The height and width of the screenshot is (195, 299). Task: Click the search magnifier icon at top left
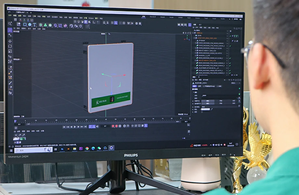(10, 24)
